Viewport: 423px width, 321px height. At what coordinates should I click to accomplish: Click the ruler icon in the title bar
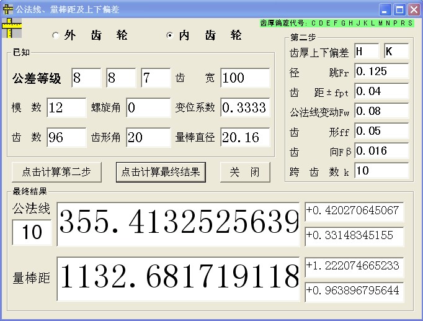click(x=8, y=9)
